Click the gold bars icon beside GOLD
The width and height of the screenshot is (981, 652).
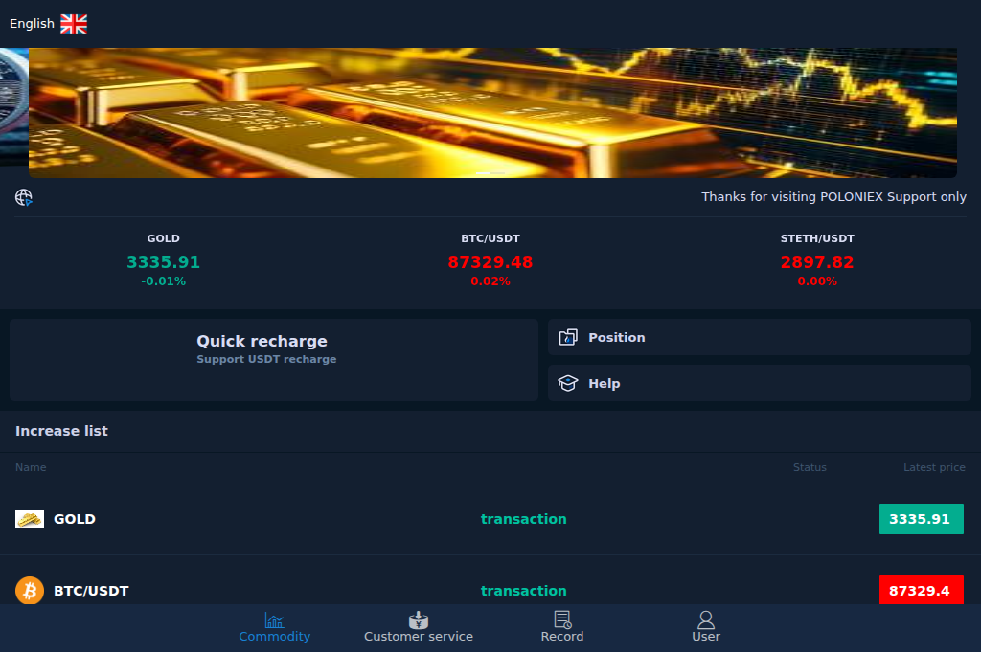tap(29, 518)
